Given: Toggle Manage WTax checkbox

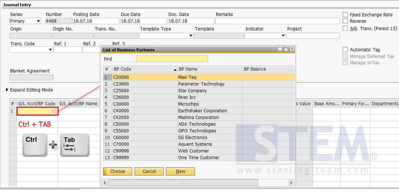Looking at the screenshot, I should click(x=345, y=62).
